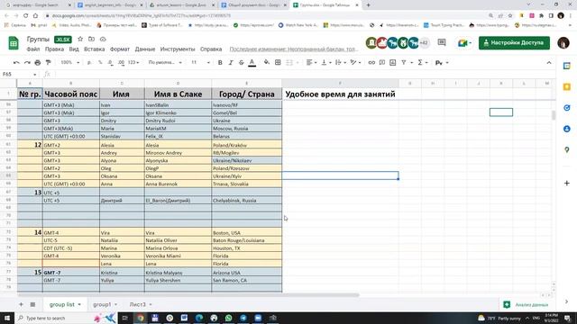This screenshot has width=577, height=324.
Task: Open Формат menu
Action: coord(120,49)
